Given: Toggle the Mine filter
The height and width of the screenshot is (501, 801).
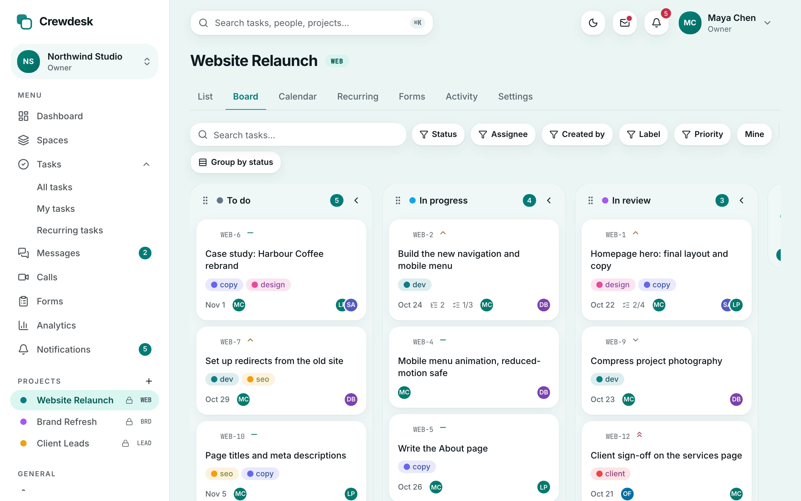Looking at the screenshot, I should (x=754, y=134).
